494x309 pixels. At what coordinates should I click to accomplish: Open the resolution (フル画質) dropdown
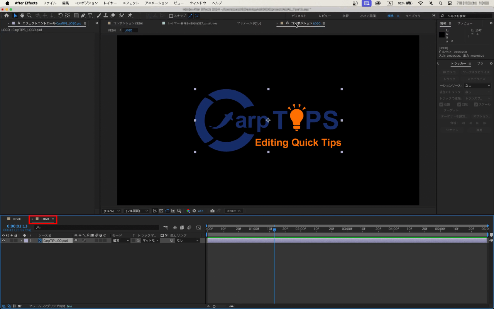137,211
